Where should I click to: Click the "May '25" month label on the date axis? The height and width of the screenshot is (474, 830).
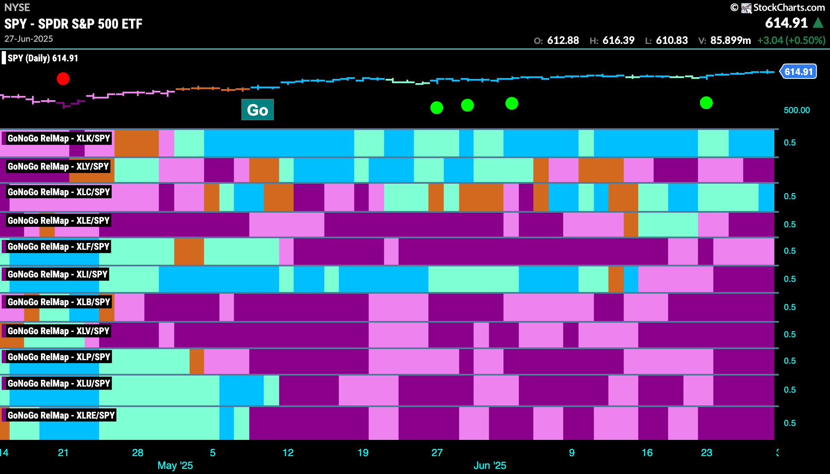175,465
